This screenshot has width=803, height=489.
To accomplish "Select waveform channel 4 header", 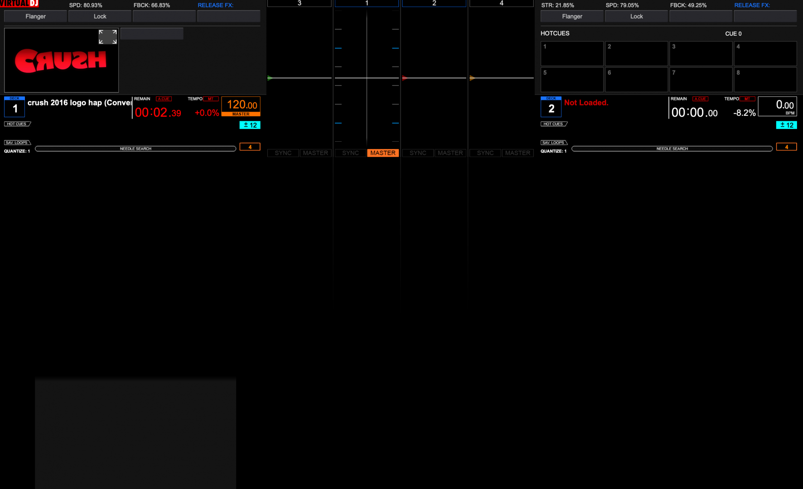I will tap(501, 3).
